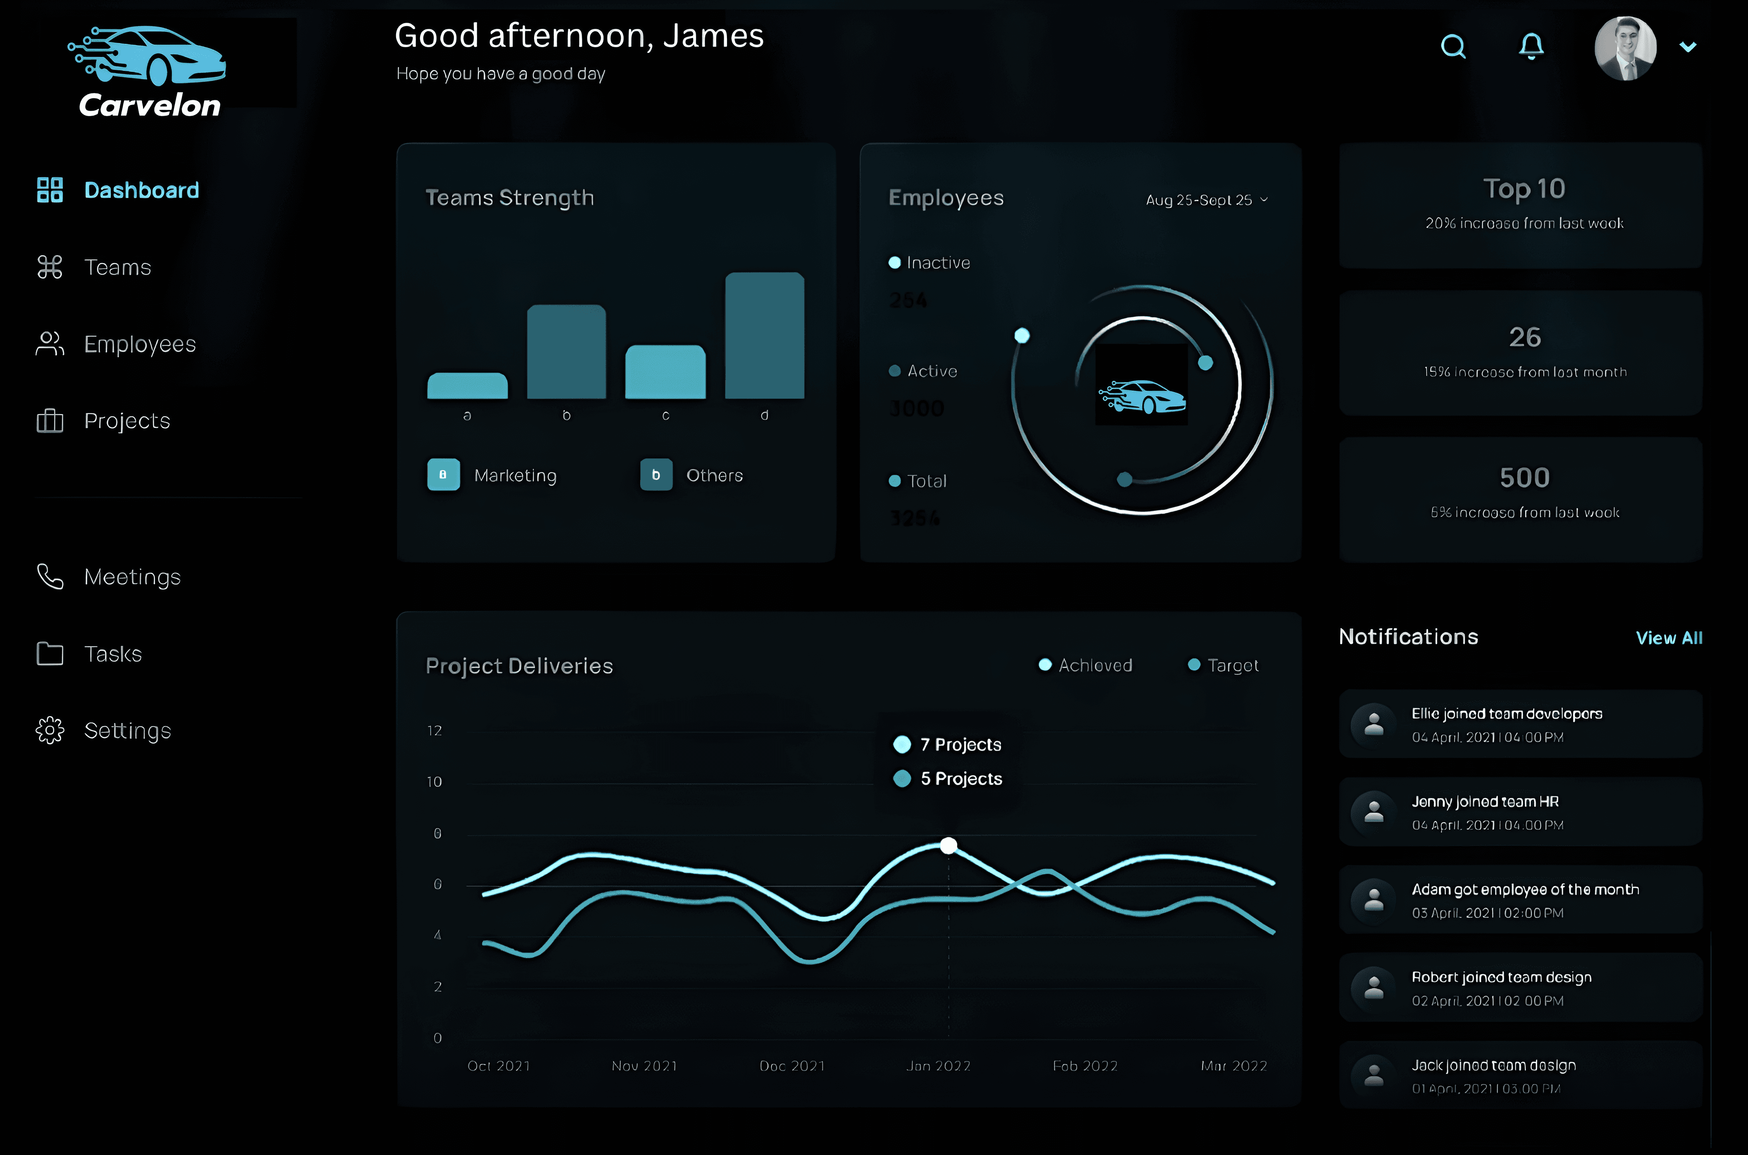1748x1155 pixels.
Task: Click the Projects briefcase icon
Action: (49, 421)
